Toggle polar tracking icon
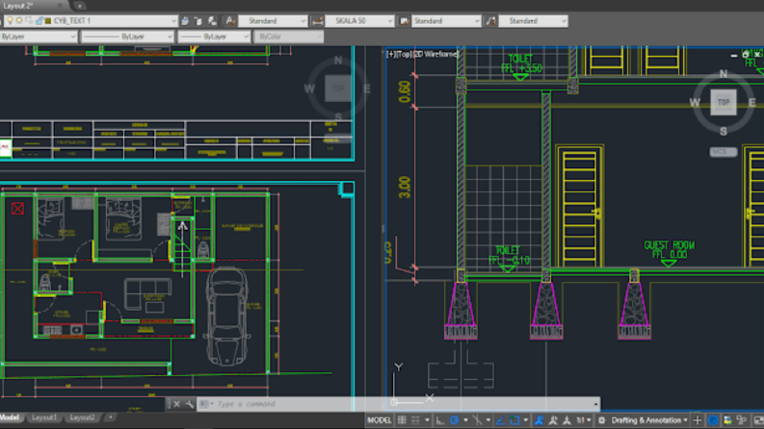 (454, 420)
